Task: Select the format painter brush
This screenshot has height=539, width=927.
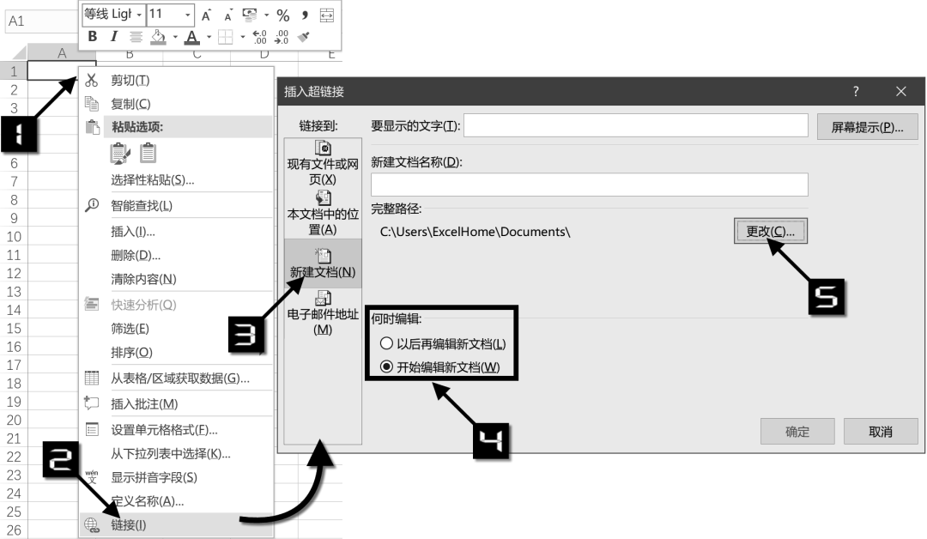Action: point(304,37)
